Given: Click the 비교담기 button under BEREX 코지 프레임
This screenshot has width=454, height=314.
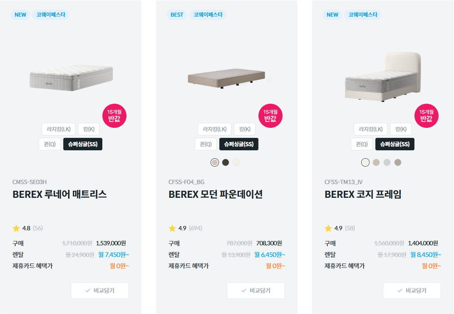Looking at the screenshot, I should pos(412,290).
